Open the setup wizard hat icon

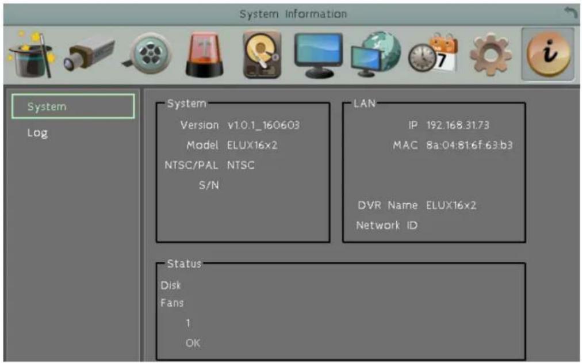(32, 55)
